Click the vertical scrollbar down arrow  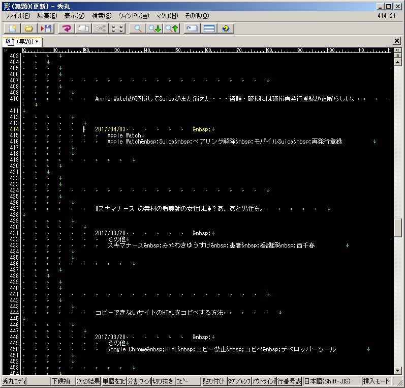tap(398, 371)
